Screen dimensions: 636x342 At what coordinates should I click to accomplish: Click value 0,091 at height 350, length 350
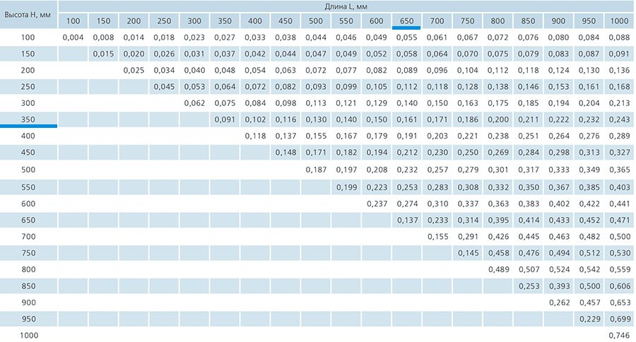225,119
